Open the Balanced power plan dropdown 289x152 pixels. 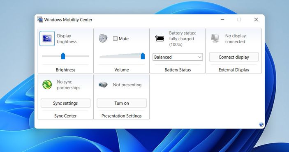[x=178, y=57]
